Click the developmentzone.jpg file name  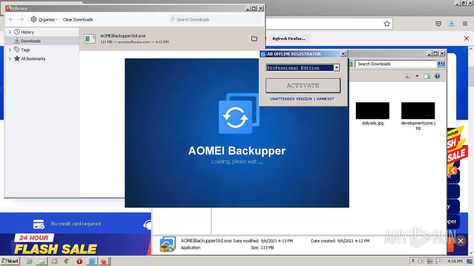click(x=418, y=126)
